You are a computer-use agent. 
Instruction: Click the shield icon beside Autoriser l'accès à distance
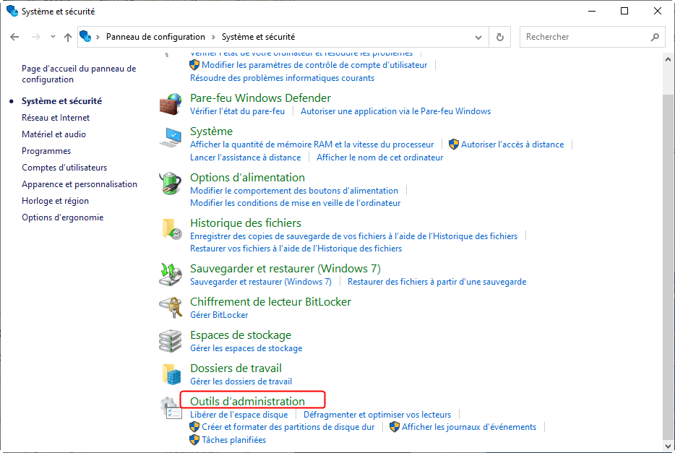click(x=454, y=144)
